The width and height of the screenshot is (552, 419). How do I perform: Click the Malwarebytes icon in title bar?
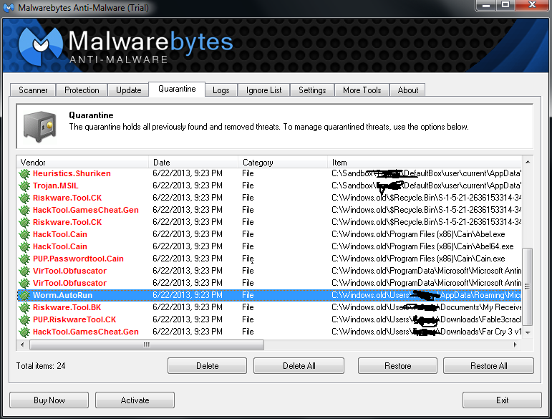click(8, 7)
